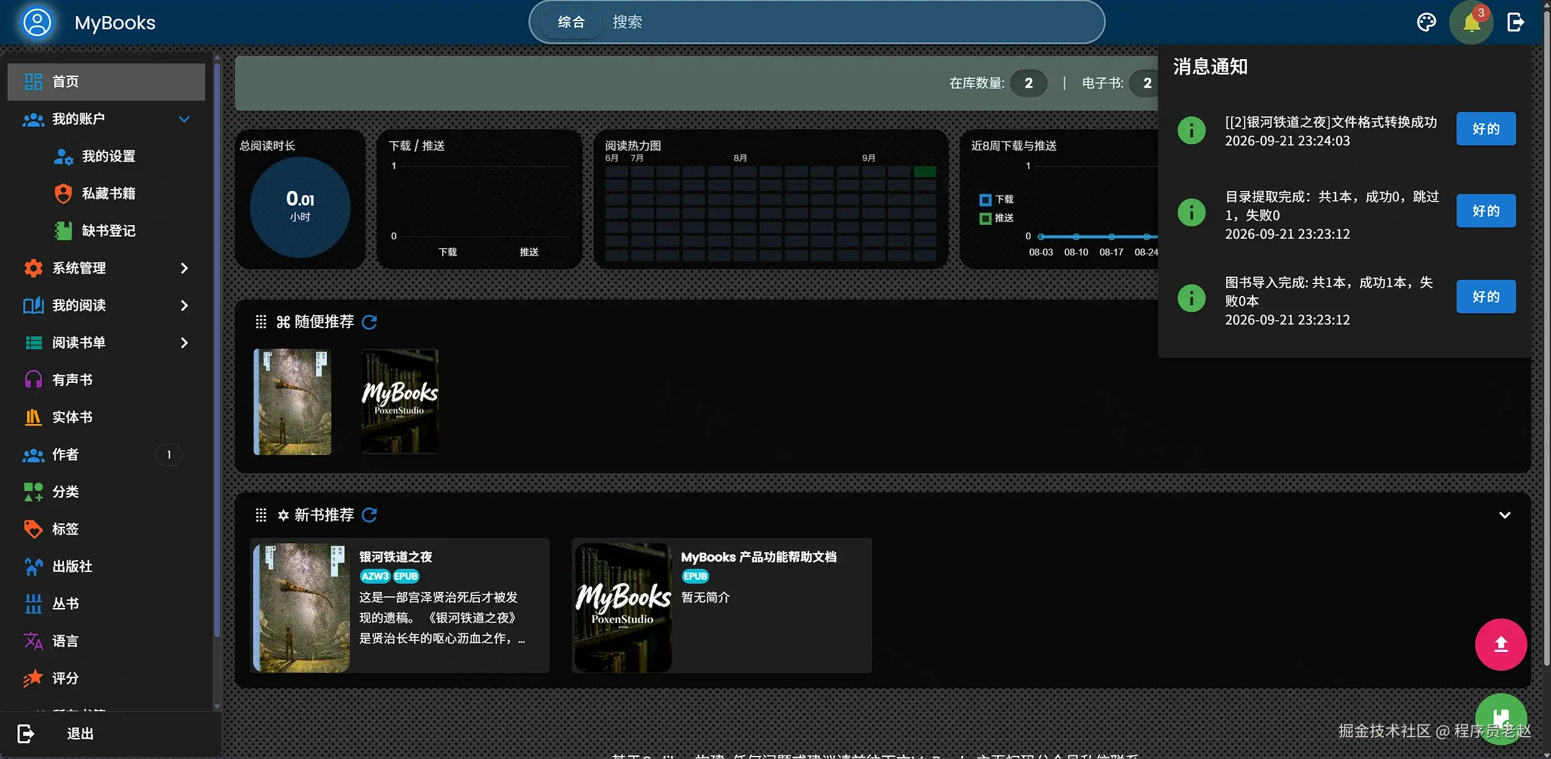Image resolution: width=1551 pixels, height=759 pixels.
Task: Open the theme palette icon
Action: coord(1426,22)
